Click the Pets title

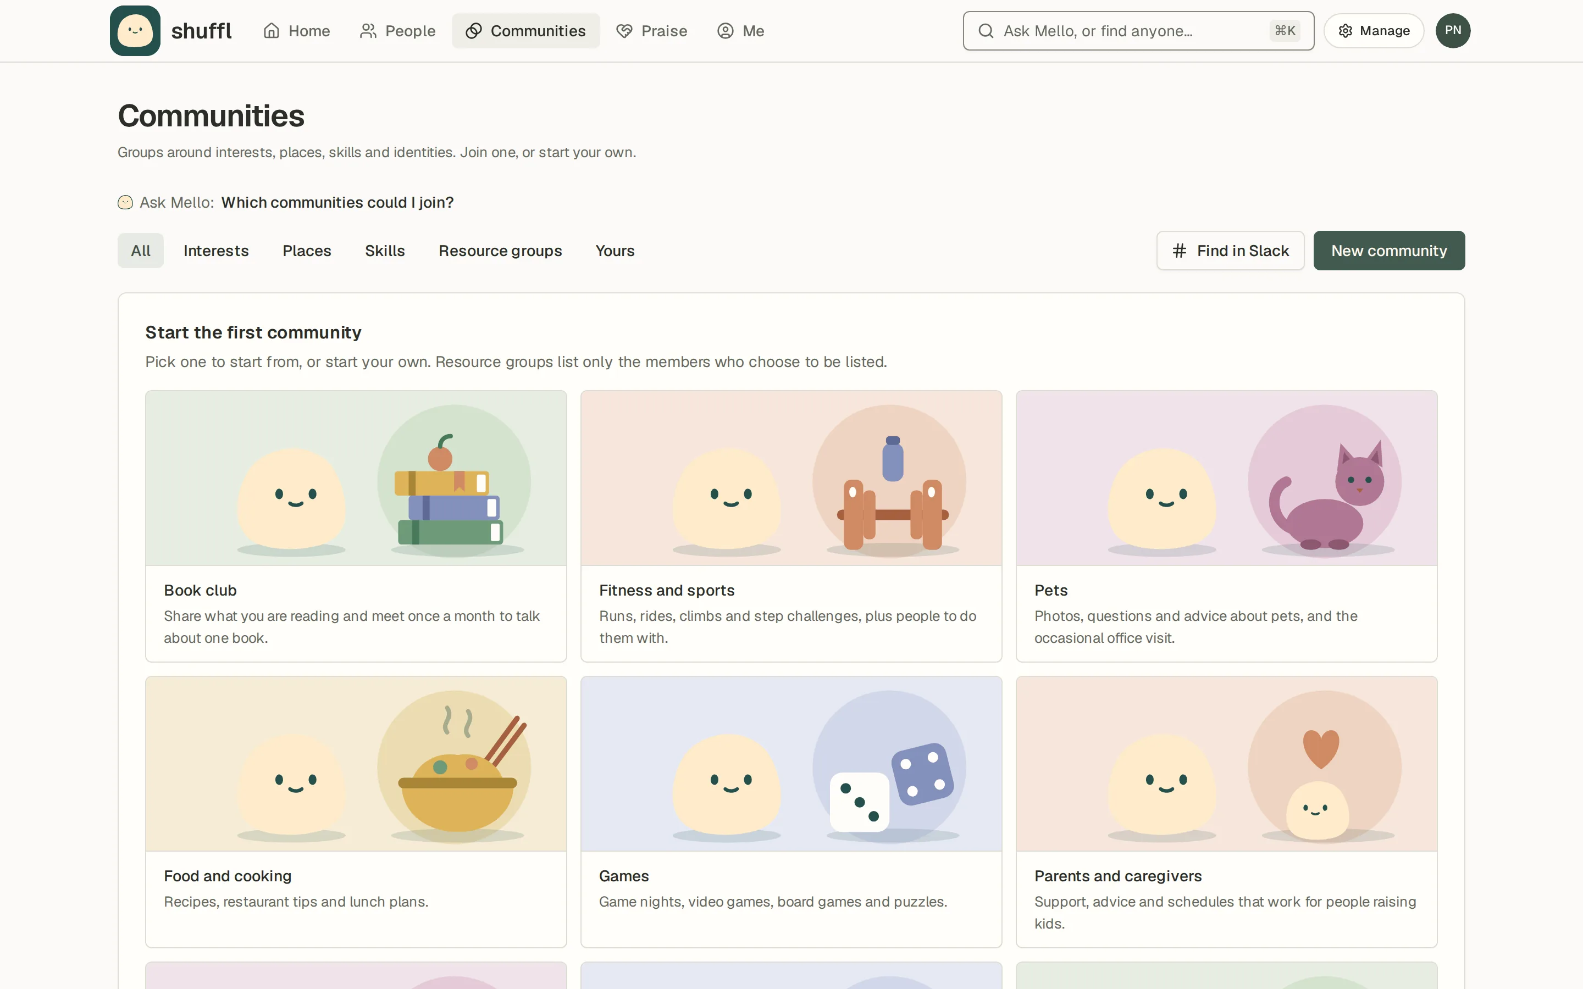point(1050,590)
